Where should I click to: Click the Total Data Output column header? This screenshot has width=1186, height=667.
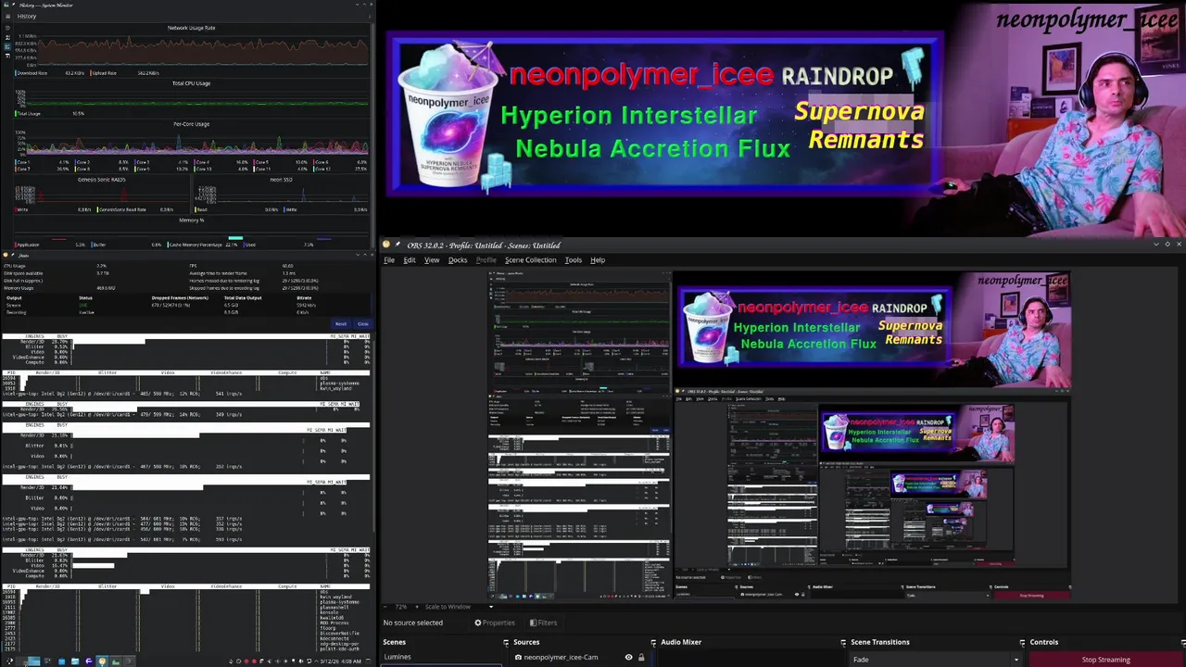pyautogui.click(x=243, y=298)
